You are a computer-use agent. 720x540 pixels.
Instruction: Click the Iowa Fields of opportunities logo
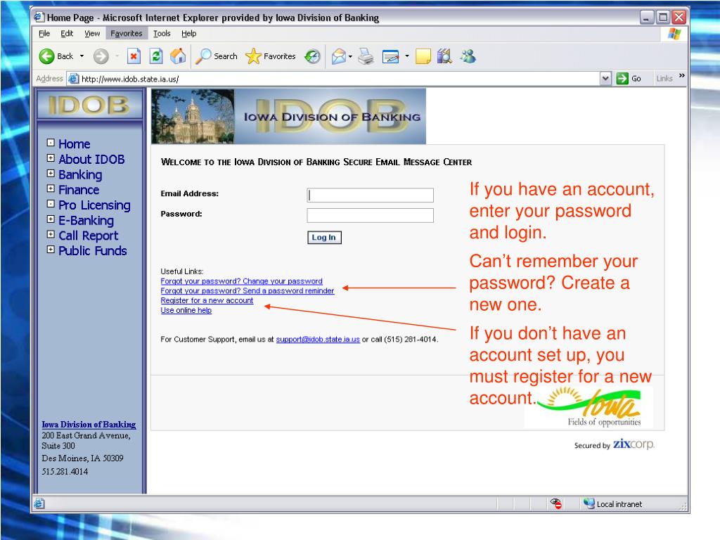click(x=589, y=407)
